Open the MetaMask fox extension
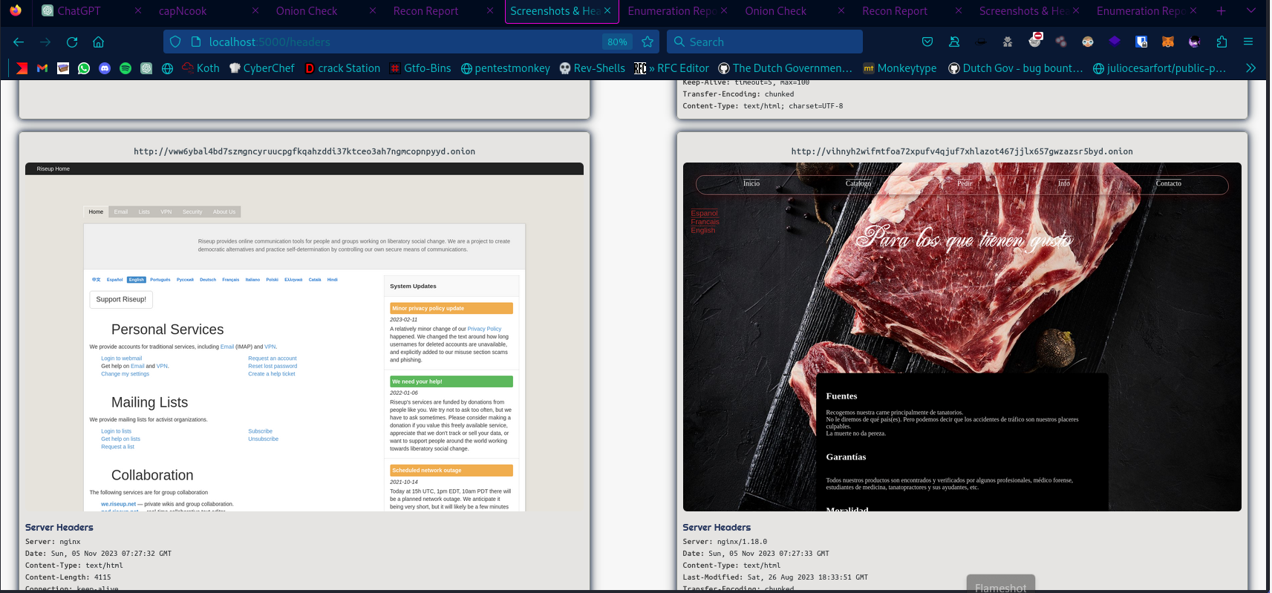Viewport: 1272px width, 593px height. click(x=1168, y=42)
